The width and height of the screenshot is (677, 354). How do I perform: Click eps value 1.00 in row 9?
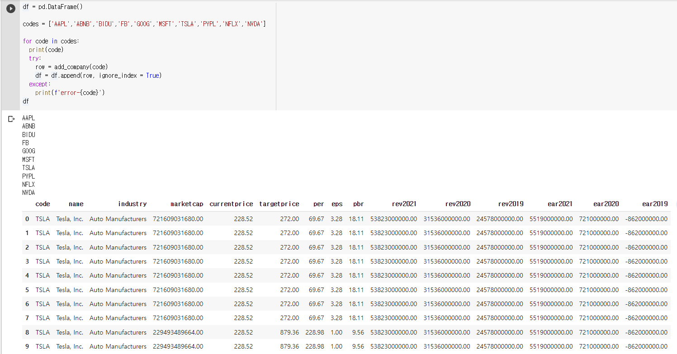click(336, 346)
